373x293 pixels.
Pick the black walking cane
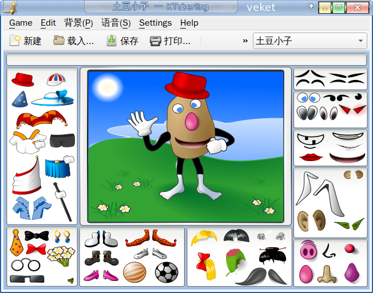[x=62, y=202]
